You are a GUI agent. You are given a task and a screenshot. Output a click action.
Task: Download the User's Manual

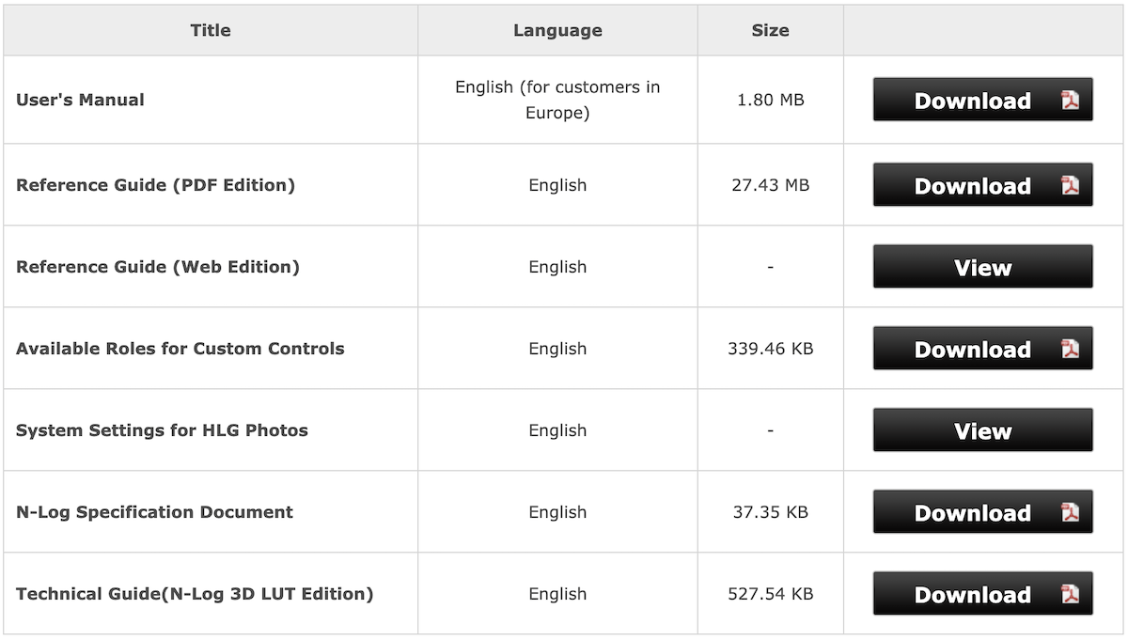[x=972, y=101]
